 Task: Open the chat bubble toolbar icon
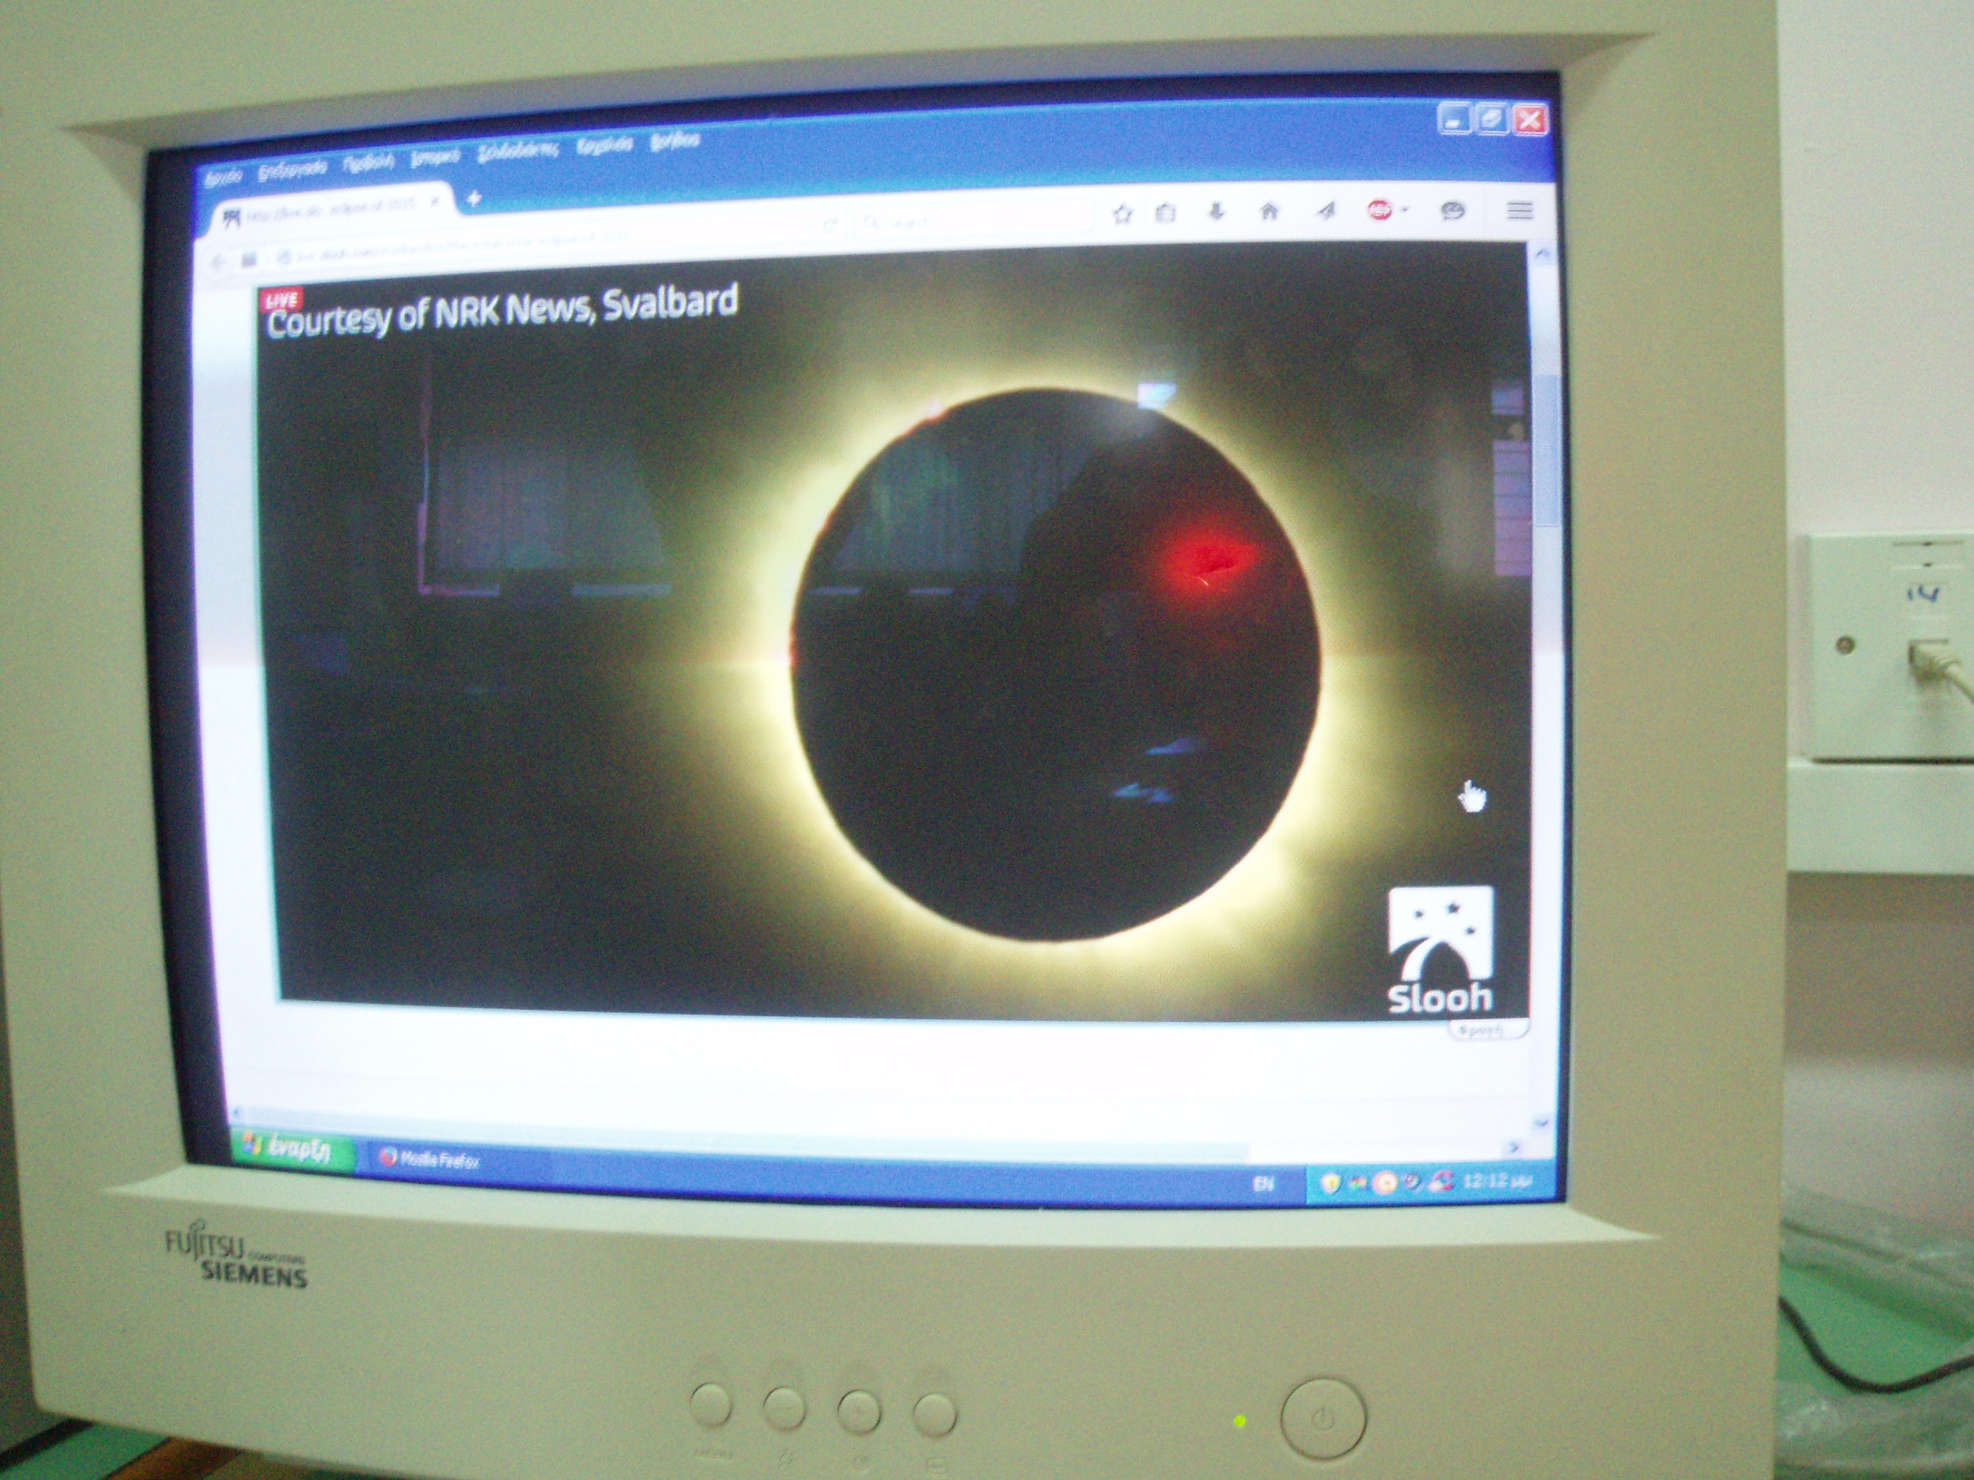point(1452,210)
